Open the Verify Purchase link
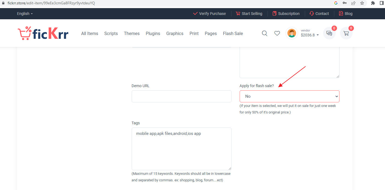The width and height of the screenshot is (385, 190). pyautogui.click(x=209, y=14)
